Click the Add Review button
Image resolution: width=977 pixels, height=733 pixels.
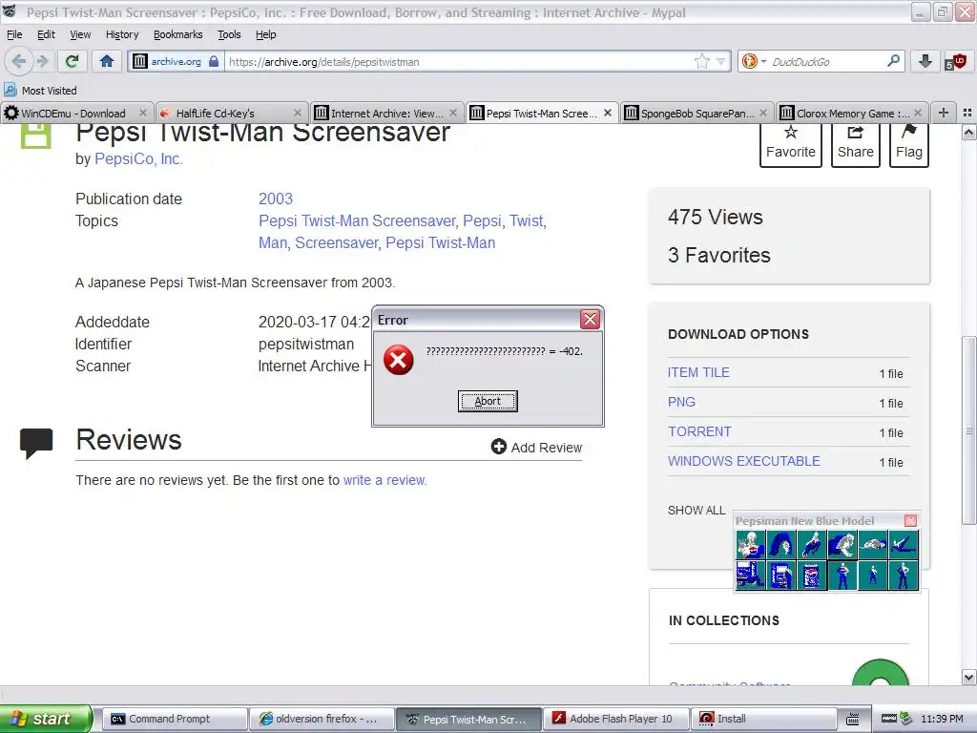536,447
